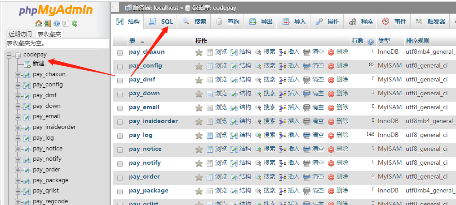Viewport: 456px width, 205px height.
Task: Click the row count help icon in header
Action: point(371,41)
